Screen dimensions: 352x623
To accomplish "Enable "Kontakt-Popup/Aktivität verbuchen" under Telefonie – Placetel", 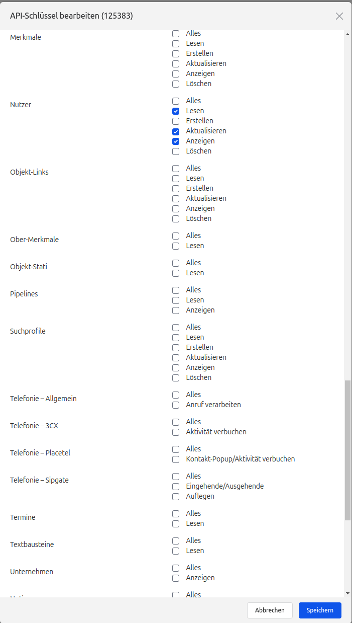I will click(176, 459).
